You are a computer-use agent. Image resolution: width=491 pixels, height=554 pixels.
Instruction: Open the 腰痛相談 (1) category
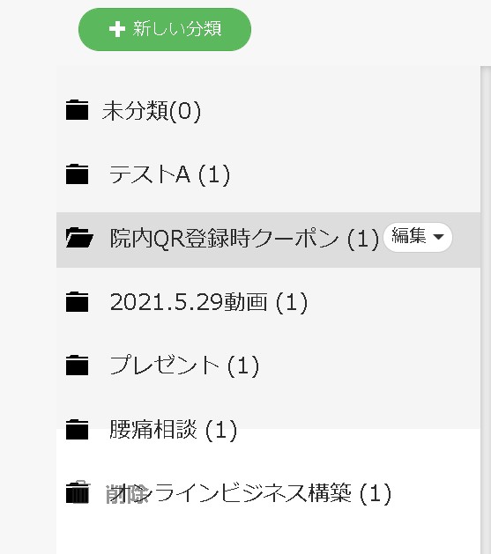click(x=173, y=429)
